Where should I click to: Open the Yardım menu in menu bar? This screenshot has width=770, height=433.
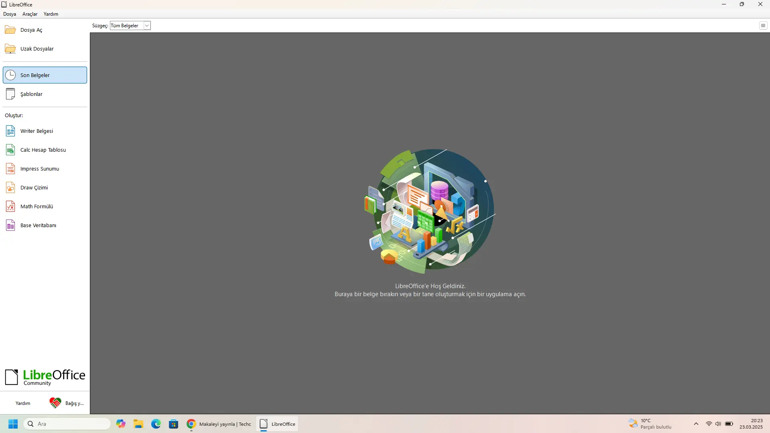click(51, 14)
